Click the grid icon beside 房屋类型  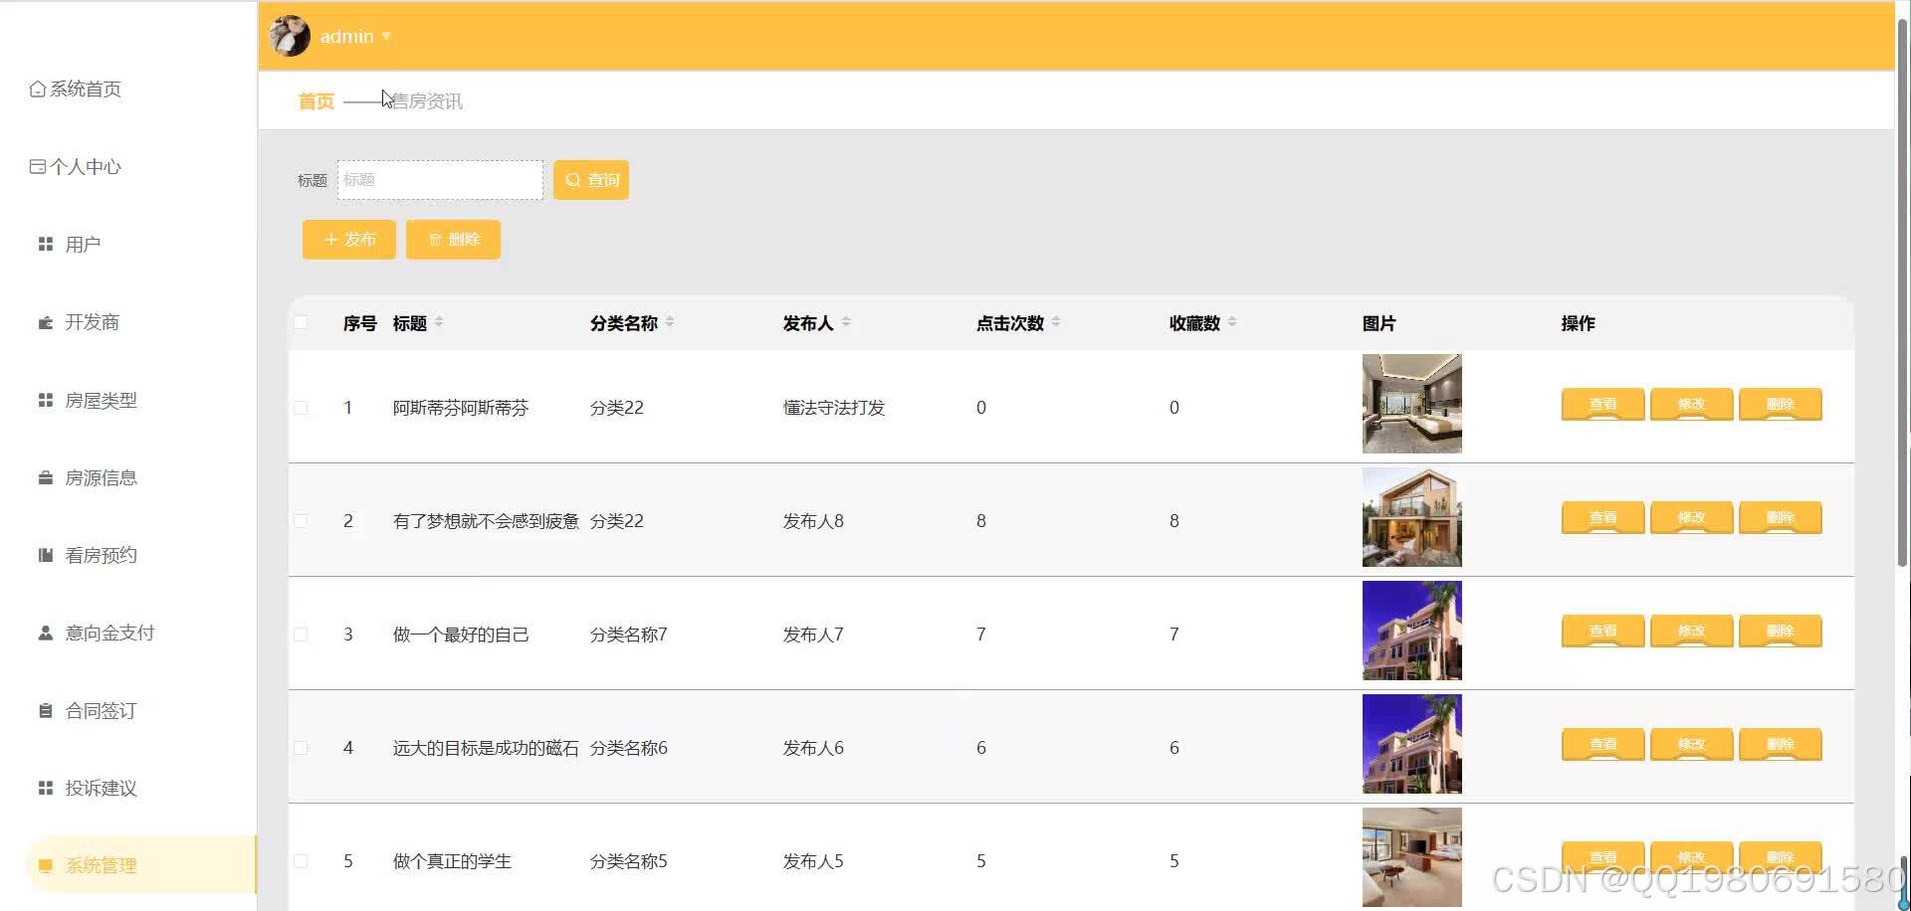(x=45, y=400)
